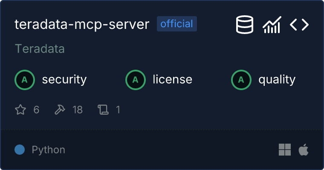Select the database category icon
324x170 pixels.
(x=245, y=25)
